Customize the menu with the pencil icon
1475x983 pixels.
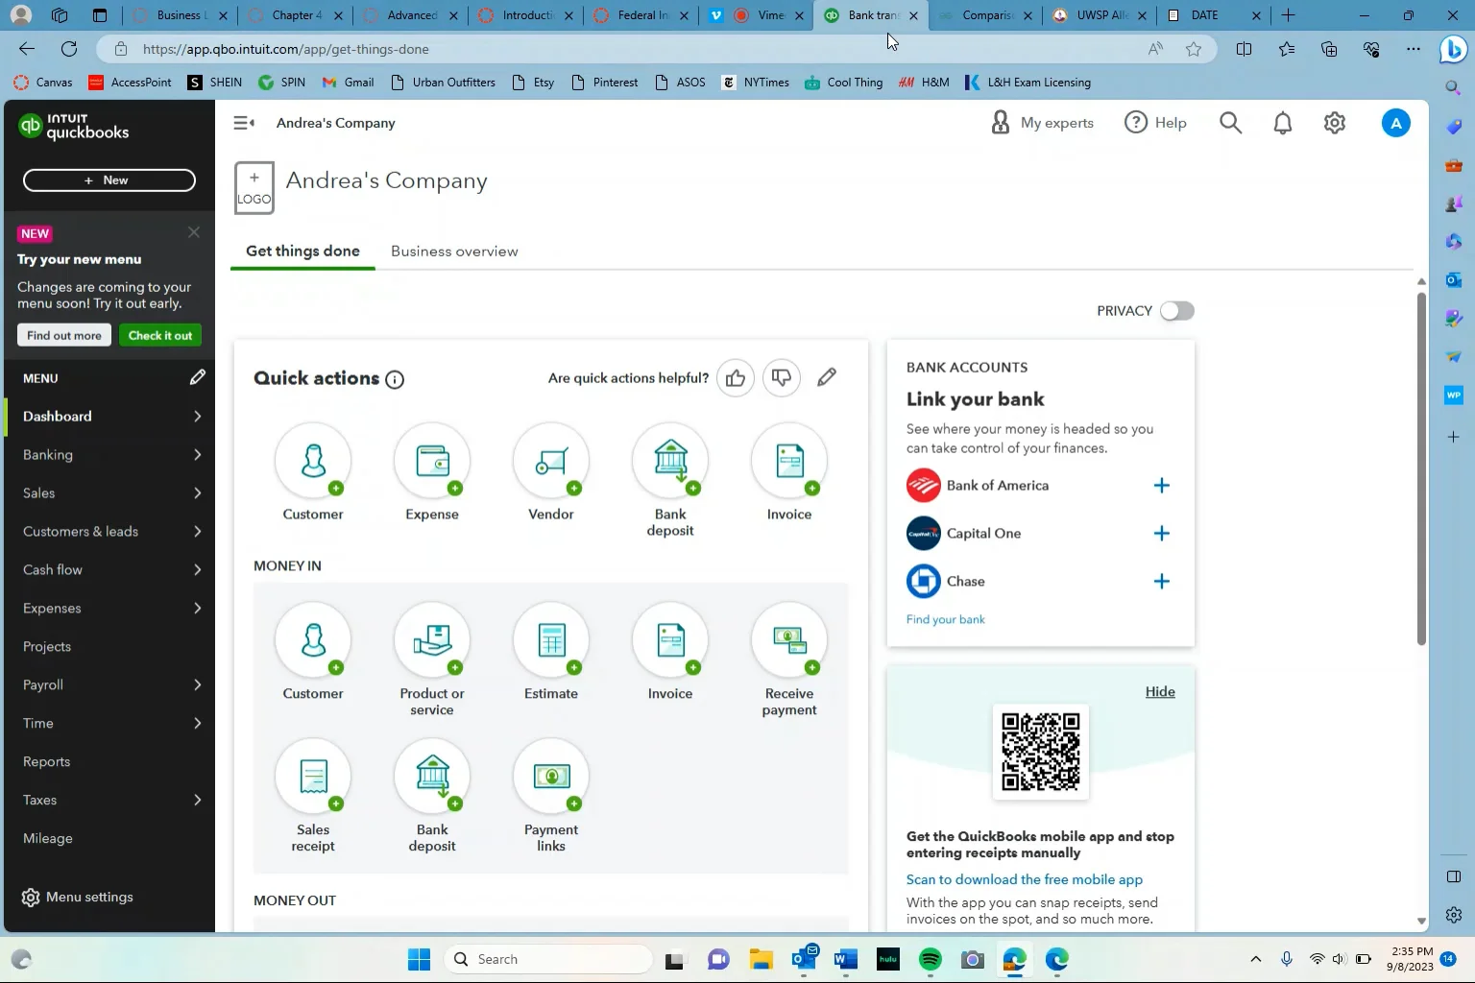tap(197, 377)
